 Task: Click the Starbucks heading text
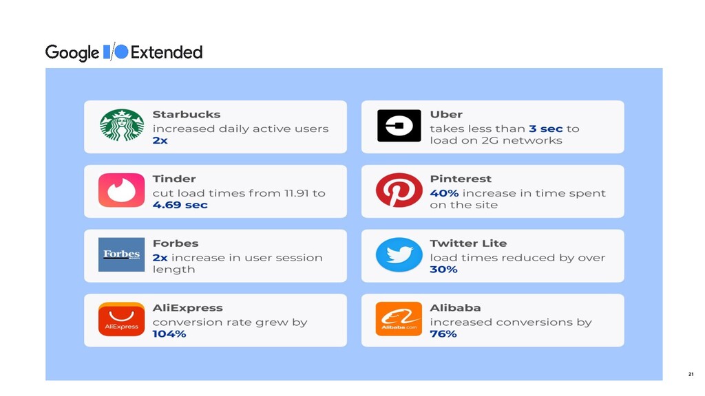(186, 115)
